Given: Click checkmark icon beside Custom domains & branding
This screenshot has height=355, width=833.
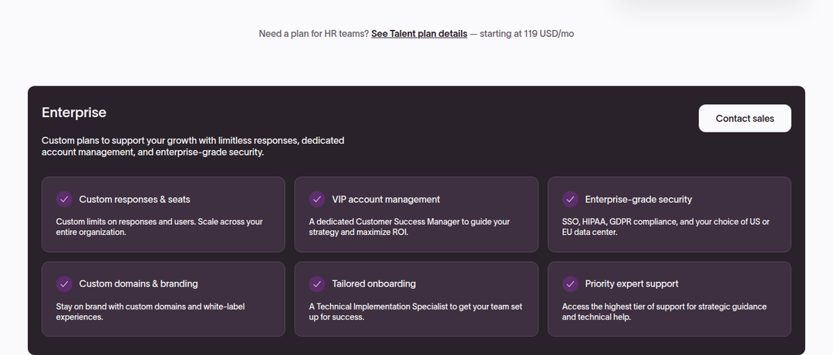Looking at the screenshot, I should [x=64, y=284].
